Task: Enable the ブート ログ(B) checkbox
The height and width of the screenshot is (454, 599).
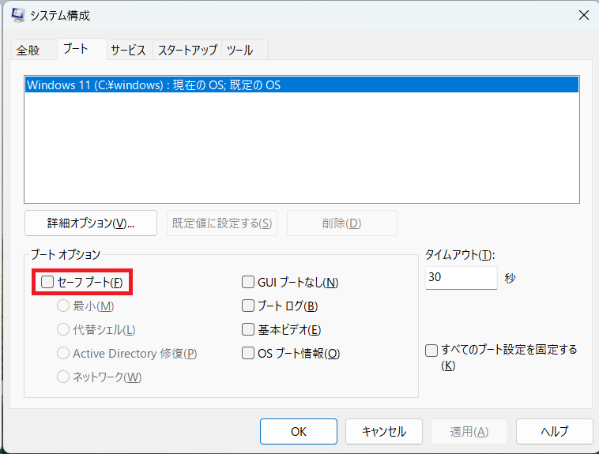Action: [x=248, y=306]
